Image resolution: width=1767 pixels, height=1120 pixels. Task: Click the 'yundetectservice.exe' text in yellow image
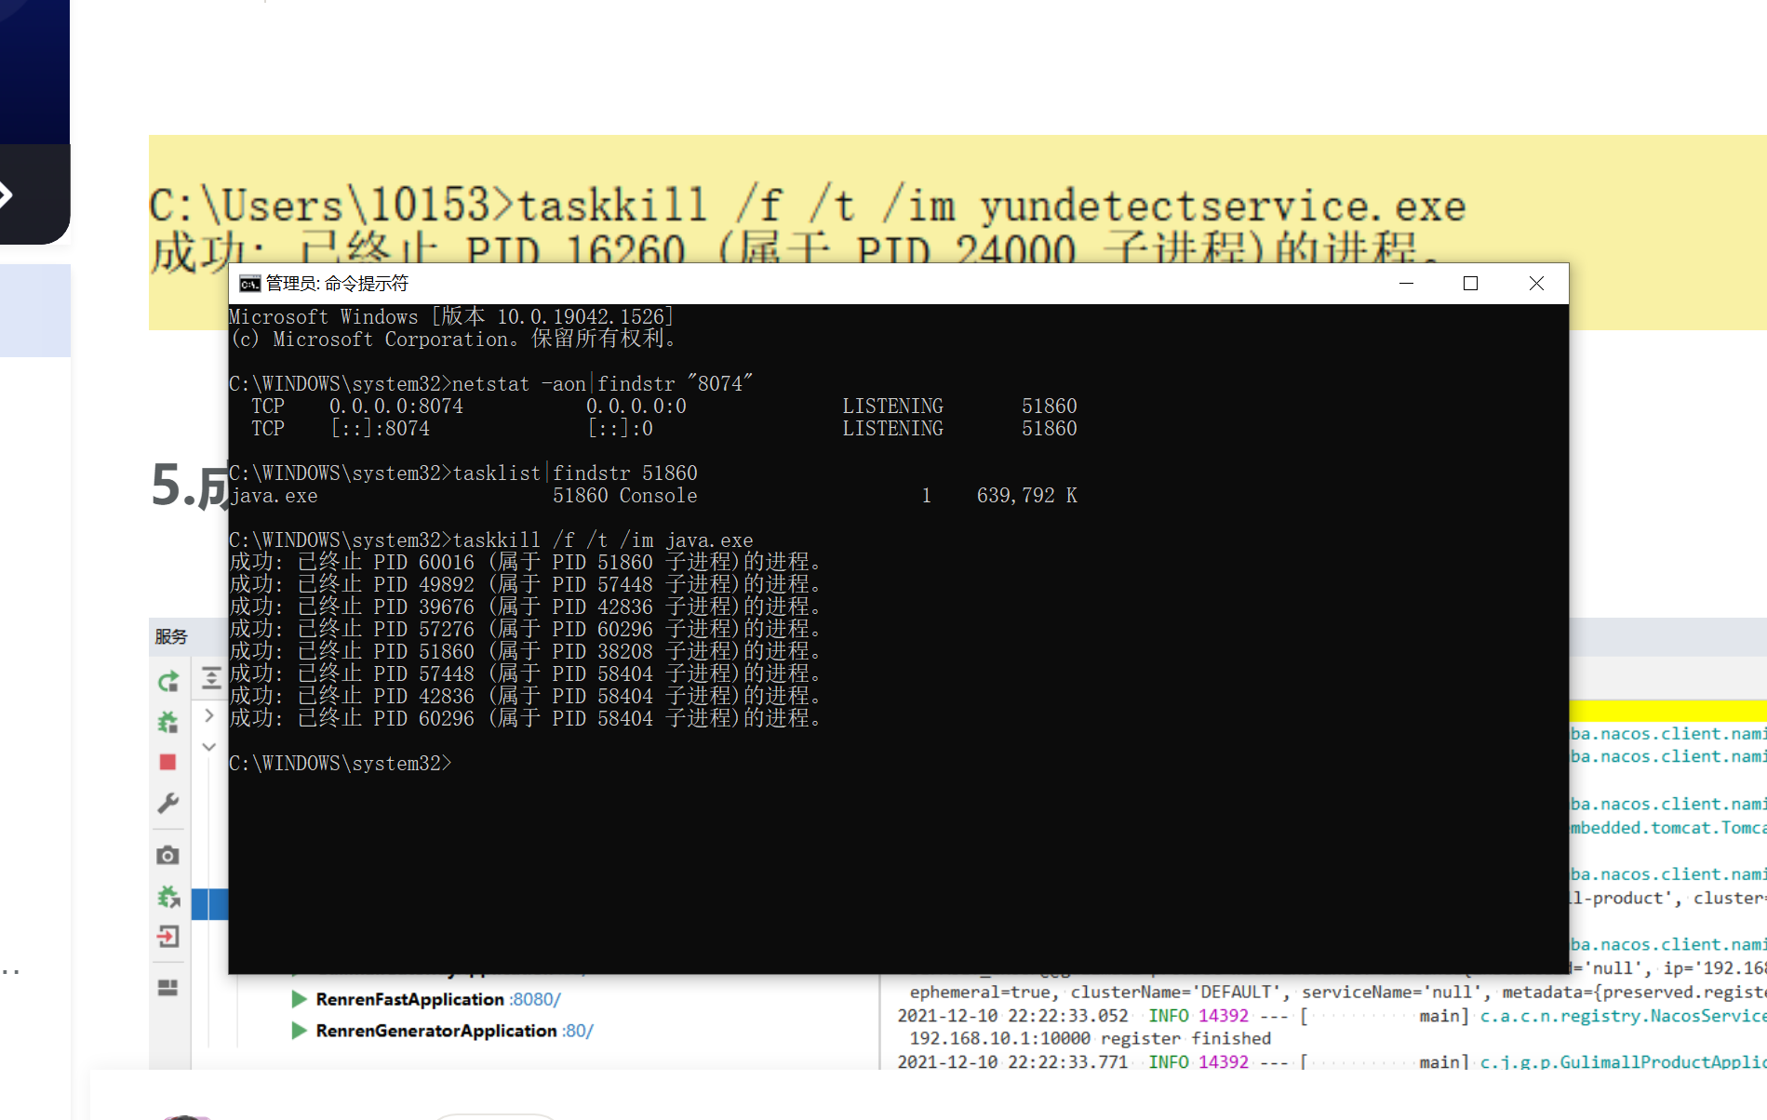click(1224, 206)
